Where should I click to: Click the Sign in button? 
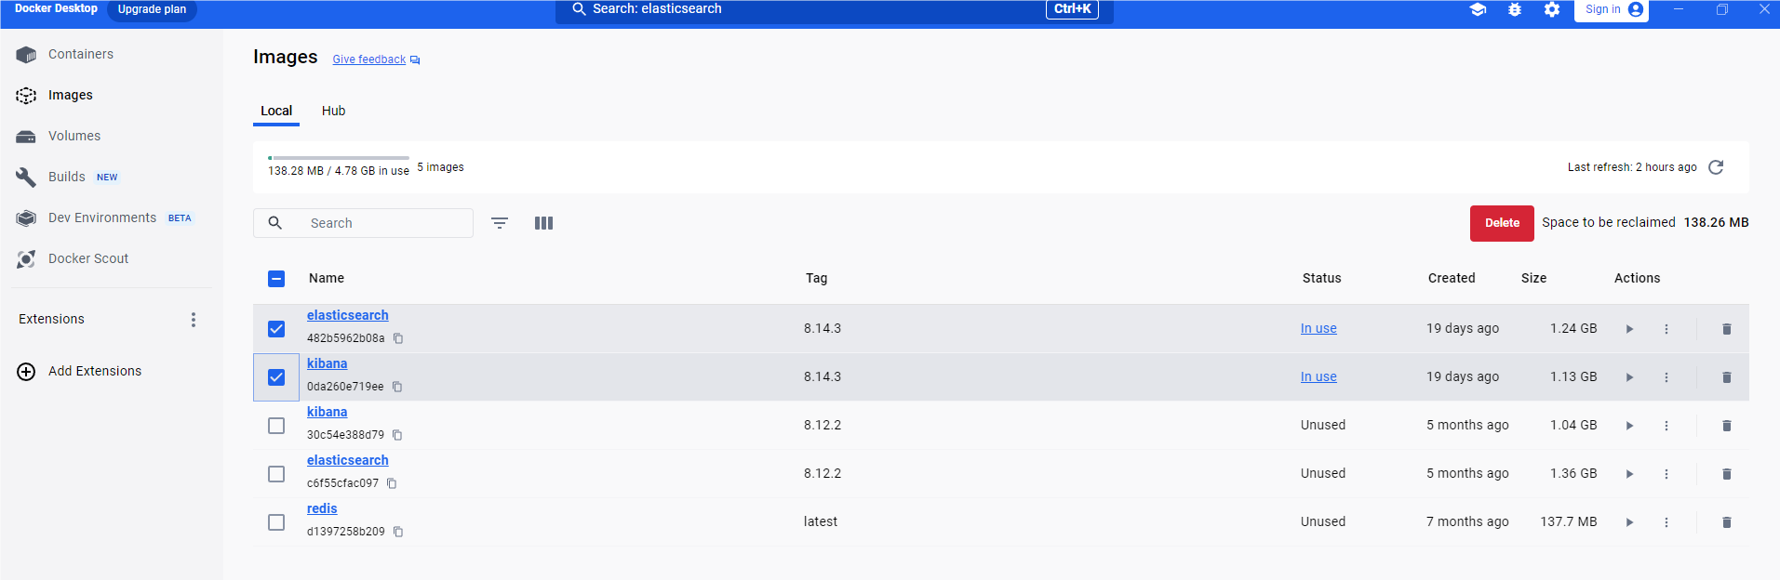tap(1612, 9)
